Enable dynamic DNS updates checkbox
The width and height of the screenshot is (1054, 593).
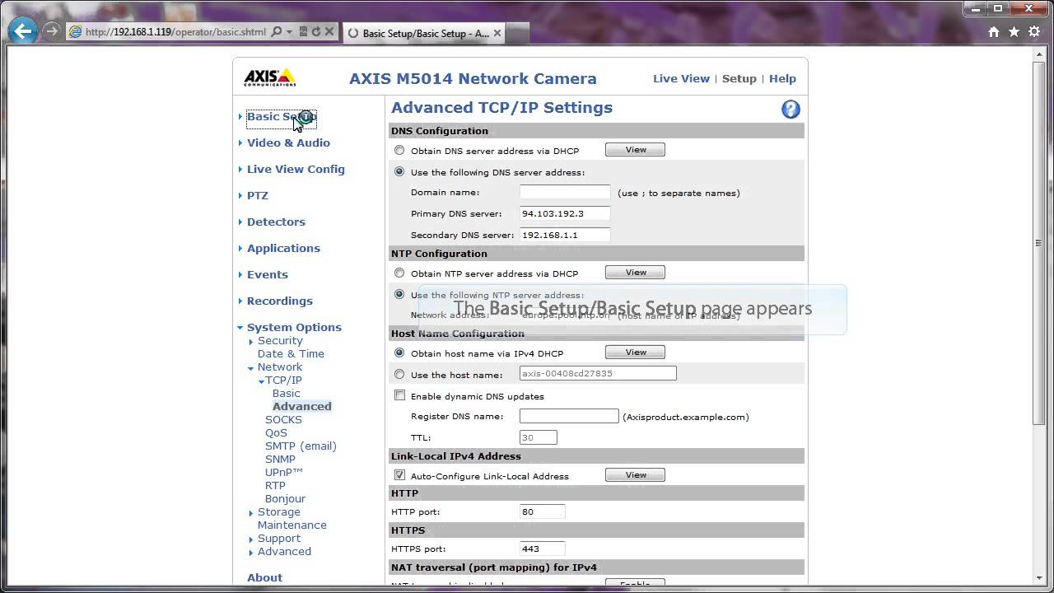(x=399, y=396)
